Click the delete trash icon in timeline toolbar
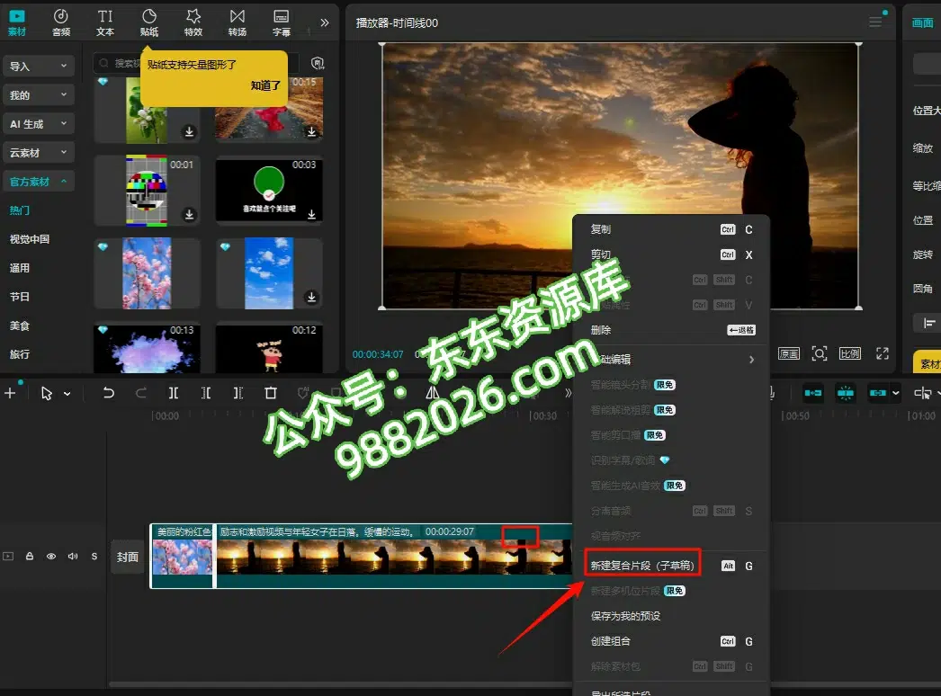Viewport: 941px width, 696px height. point(271,393)
